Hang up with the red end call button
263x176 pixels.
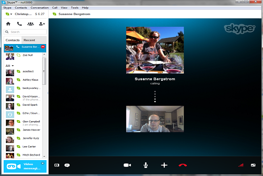point(183,165)
